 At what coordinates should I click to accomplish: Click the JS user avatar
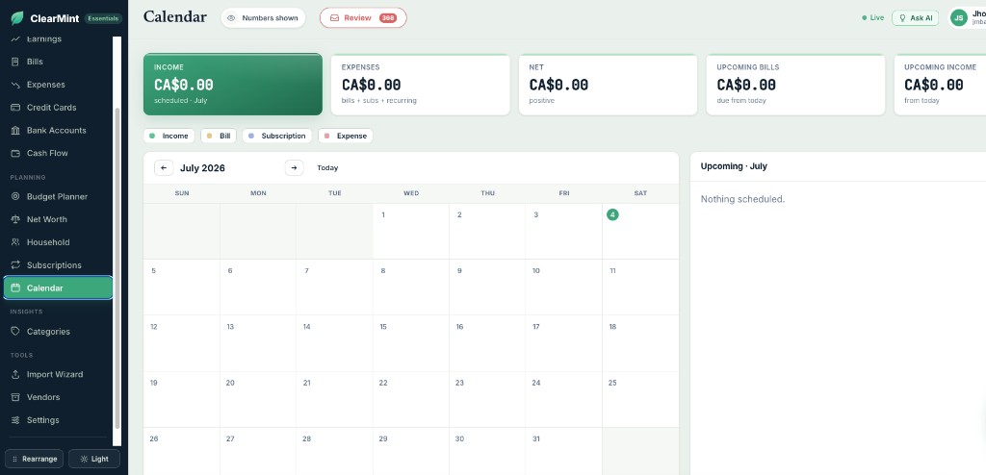coord(958,18)
